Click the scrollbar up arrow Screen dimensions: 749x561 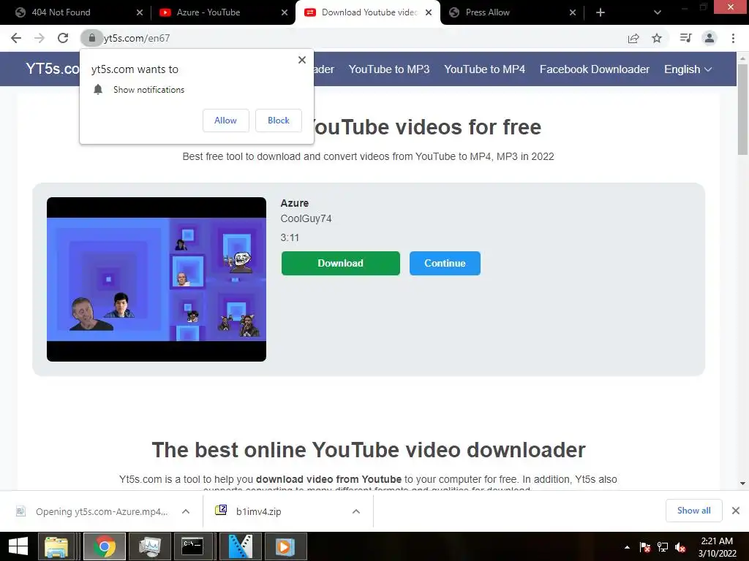pos(742,58)
